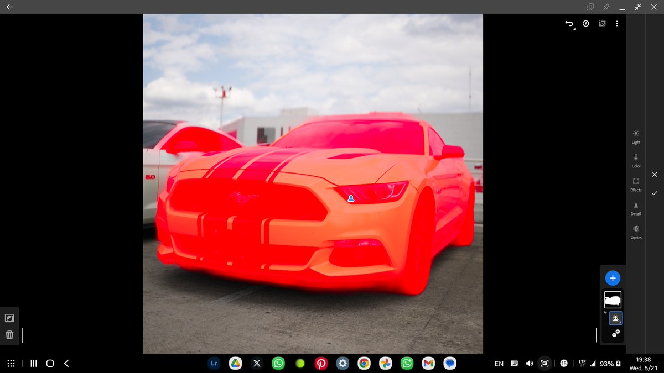Open Pinterest from the taskbar
Viewport: 664px width, 373px height.
coord(321,364)
